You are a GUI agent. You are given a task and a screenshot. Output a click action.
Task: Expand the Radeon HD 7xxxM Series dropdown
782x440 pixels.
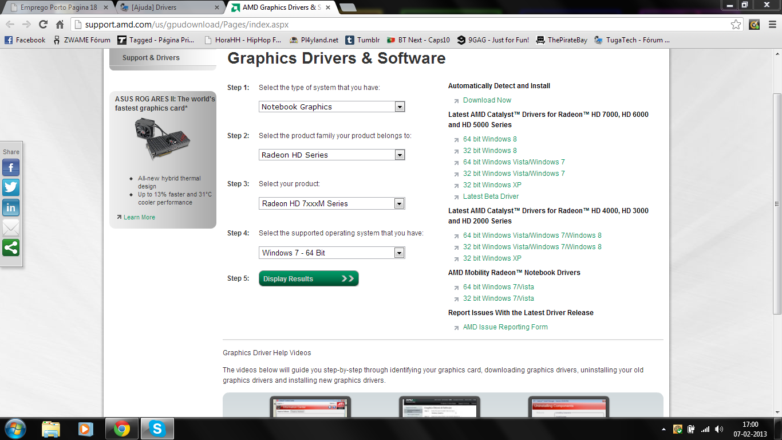[x=331, y=203]
